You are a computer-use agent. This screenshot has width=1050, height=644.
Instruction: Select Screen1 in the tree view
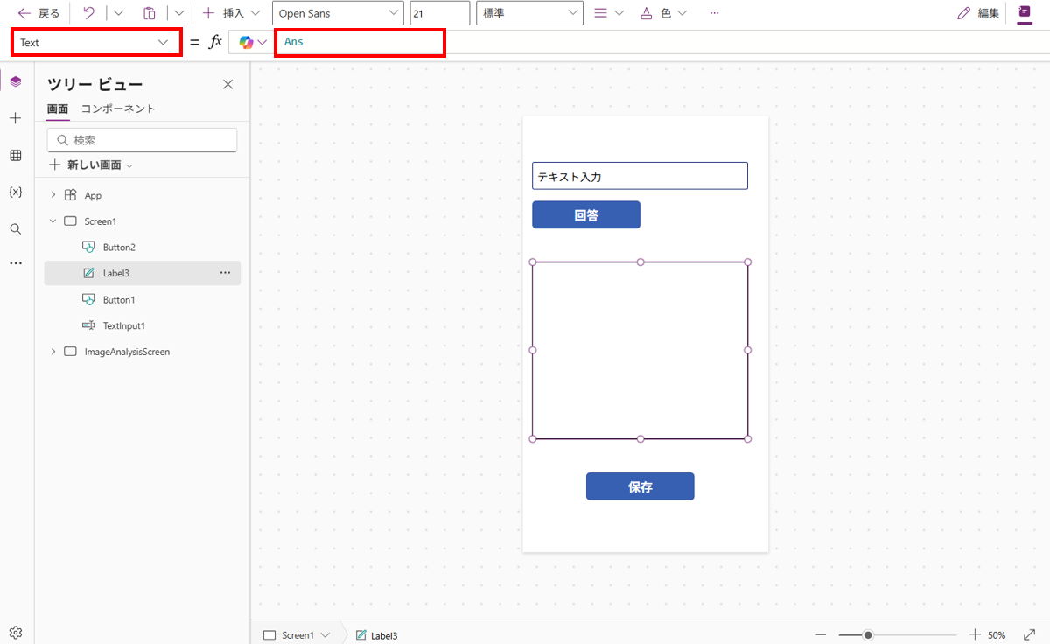point(101,221)
